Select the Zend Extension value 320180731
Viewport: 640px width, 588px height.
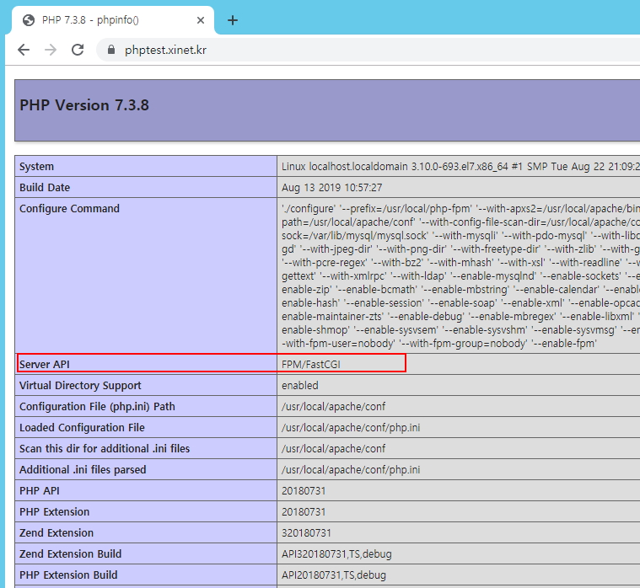tap(306, 533)
